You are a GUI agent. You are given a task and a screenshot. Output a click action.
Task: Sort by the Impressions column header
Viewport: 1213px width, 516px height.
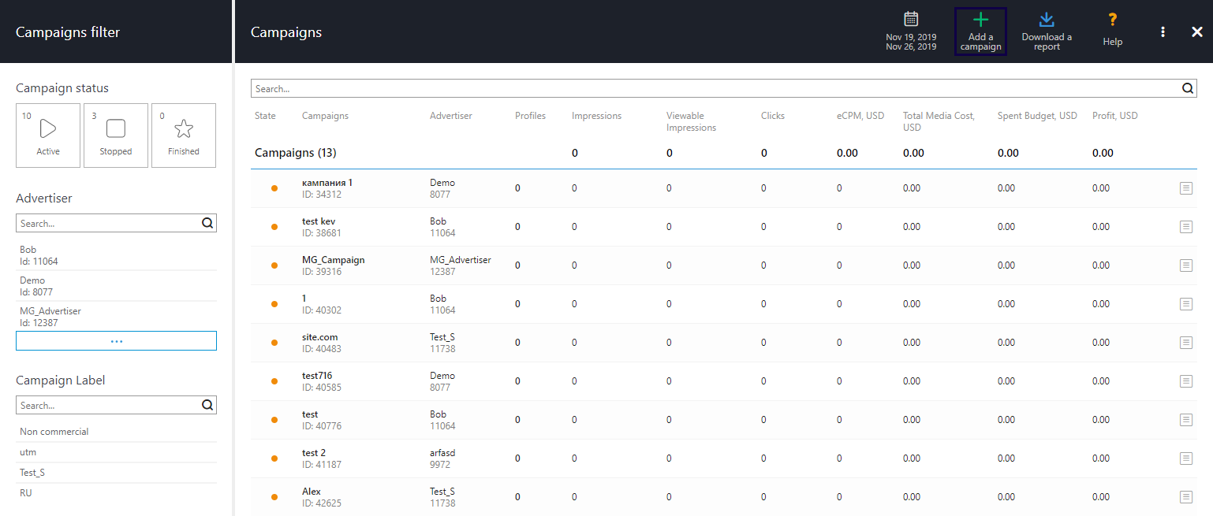[x=596, y=116]
